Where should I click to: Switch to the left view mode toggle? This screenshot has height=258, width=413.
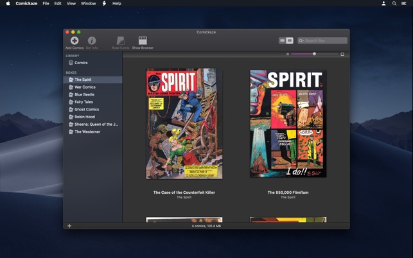(283, 40)
